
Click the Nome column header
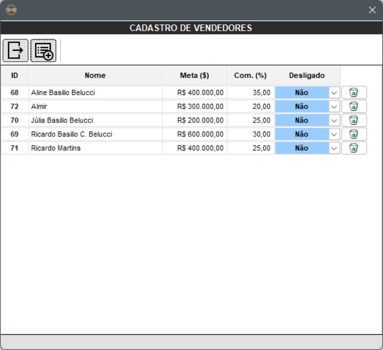(95, 76)
